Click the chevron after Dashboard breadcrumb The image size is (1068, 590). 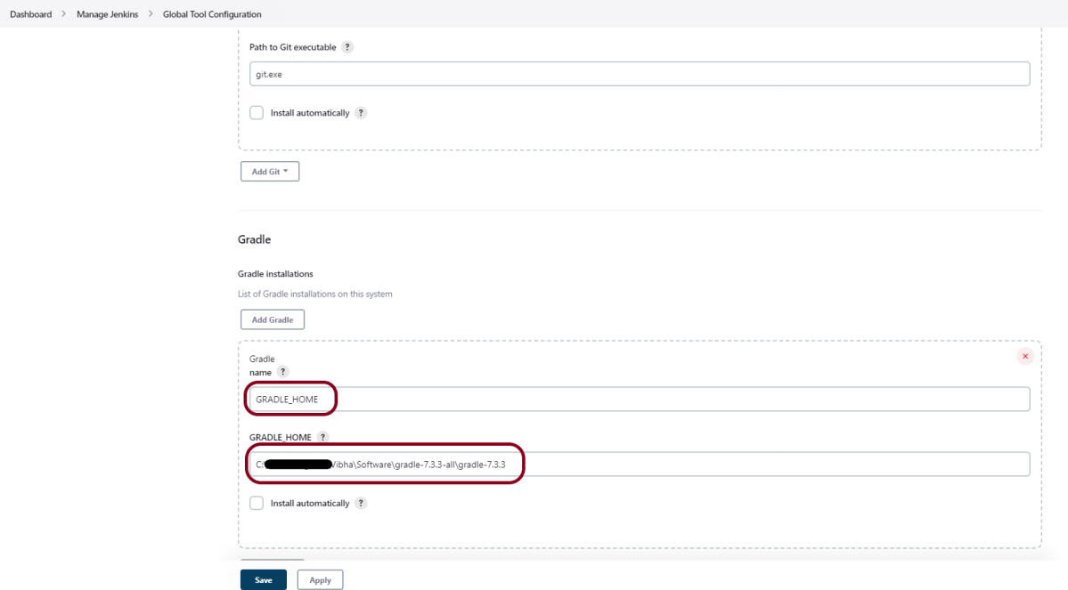click(64, 14)
